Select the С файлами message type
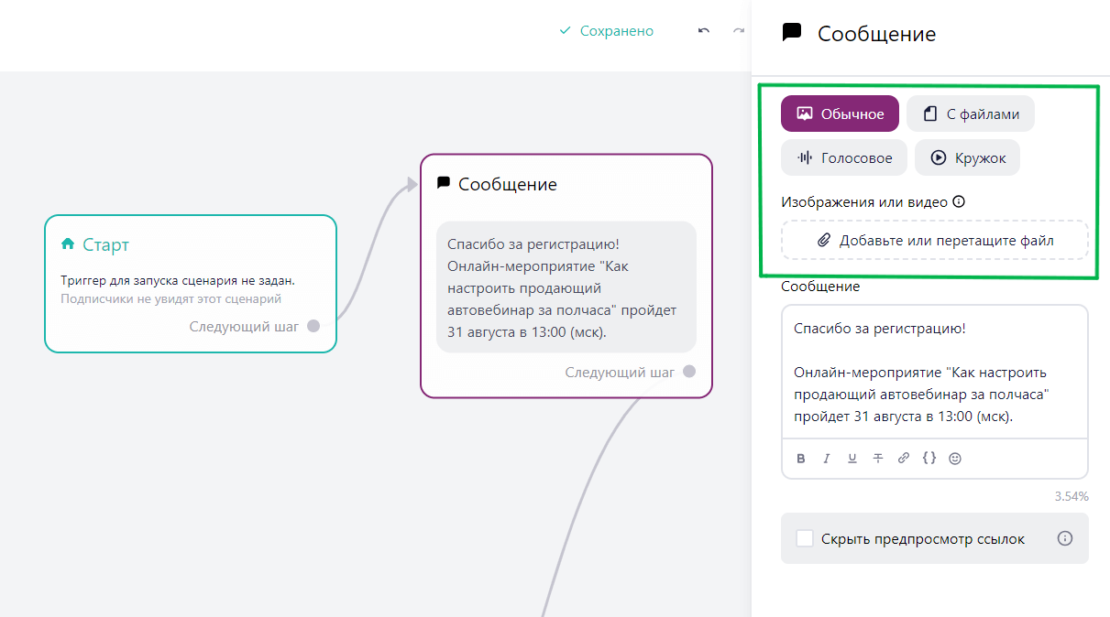This screenshot has height=617, width=1110. [x=971, y=114]
